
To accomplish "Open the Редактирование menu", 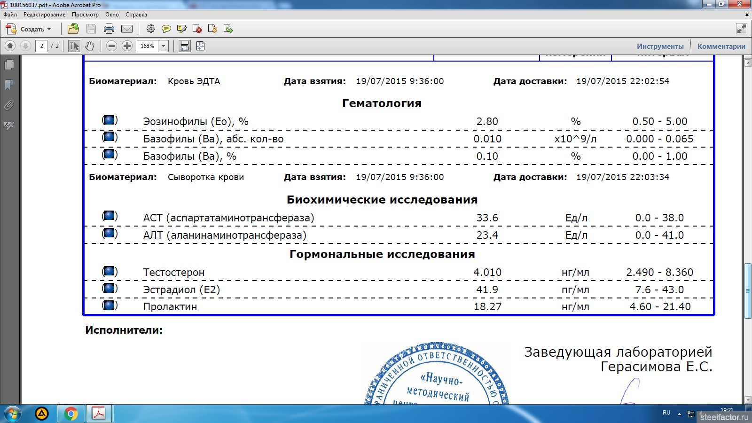I will (x=45, y=15).
